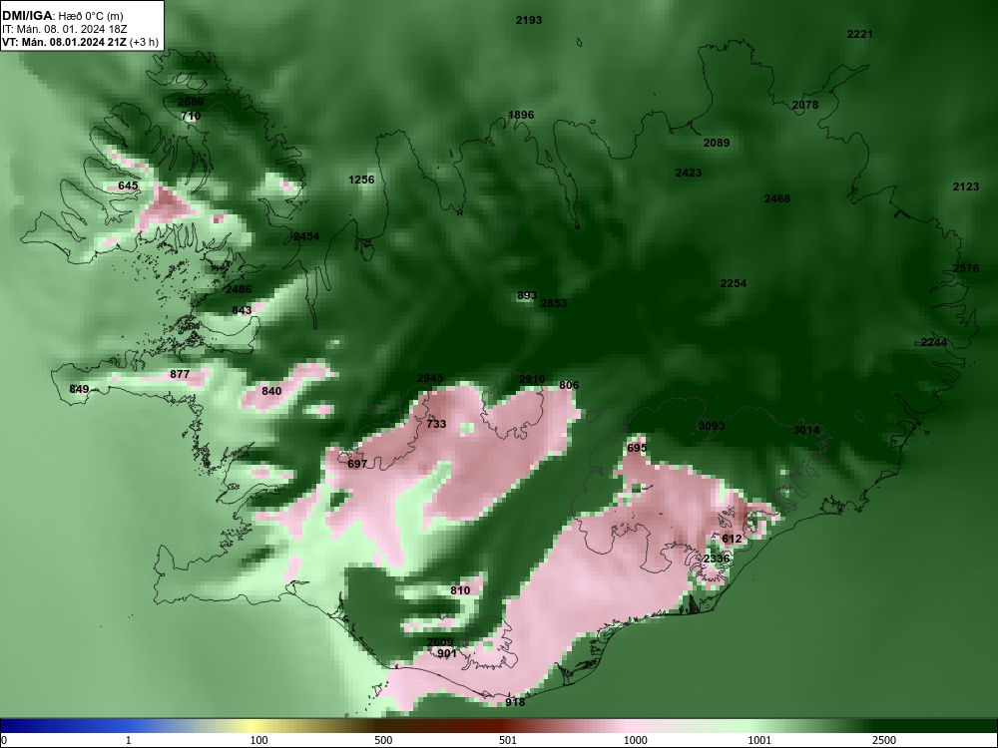Click the 2486 height label
This screenshot has width=998, height=748.
point(239,290)
